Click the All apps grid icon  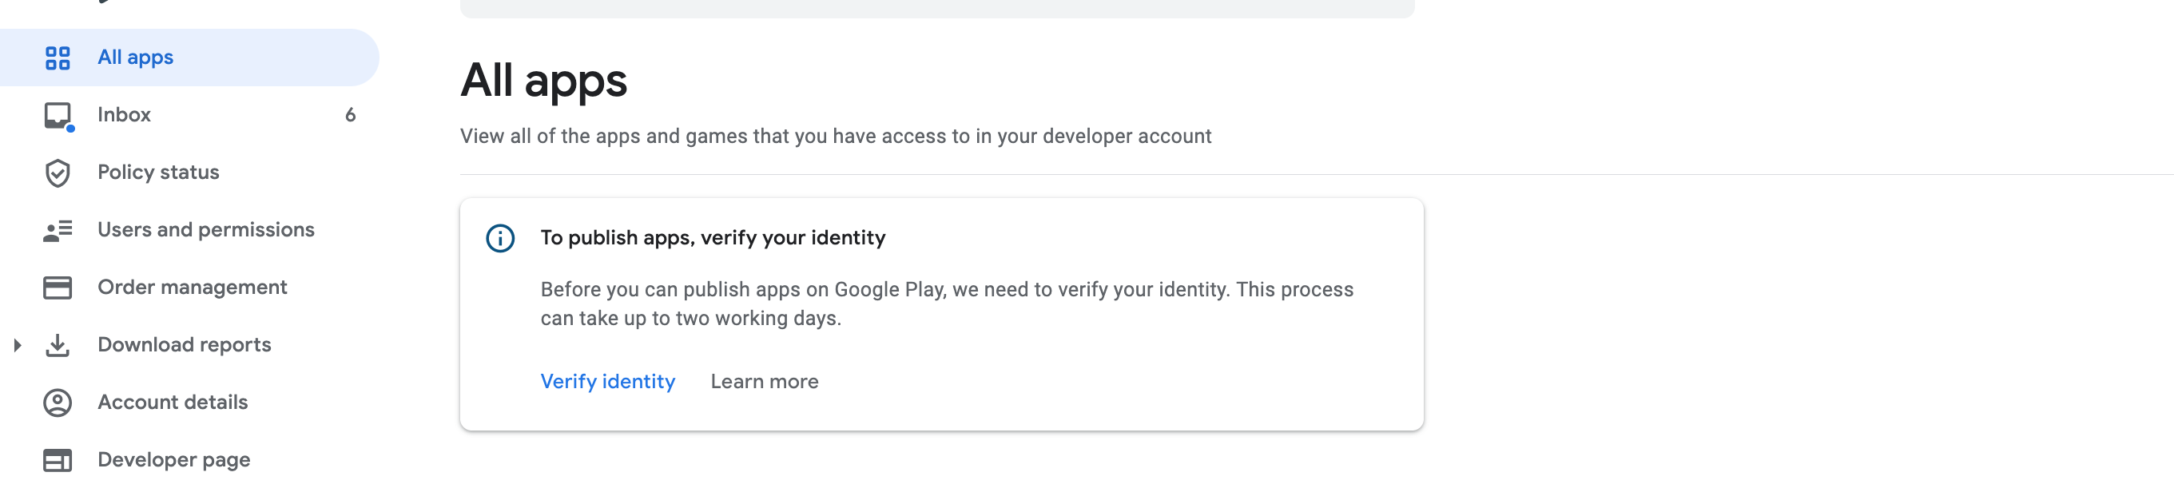(58, 58)
